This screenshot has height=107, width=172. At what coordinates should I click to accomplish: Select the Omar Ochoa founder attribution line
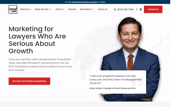click(x=112, y=88)
